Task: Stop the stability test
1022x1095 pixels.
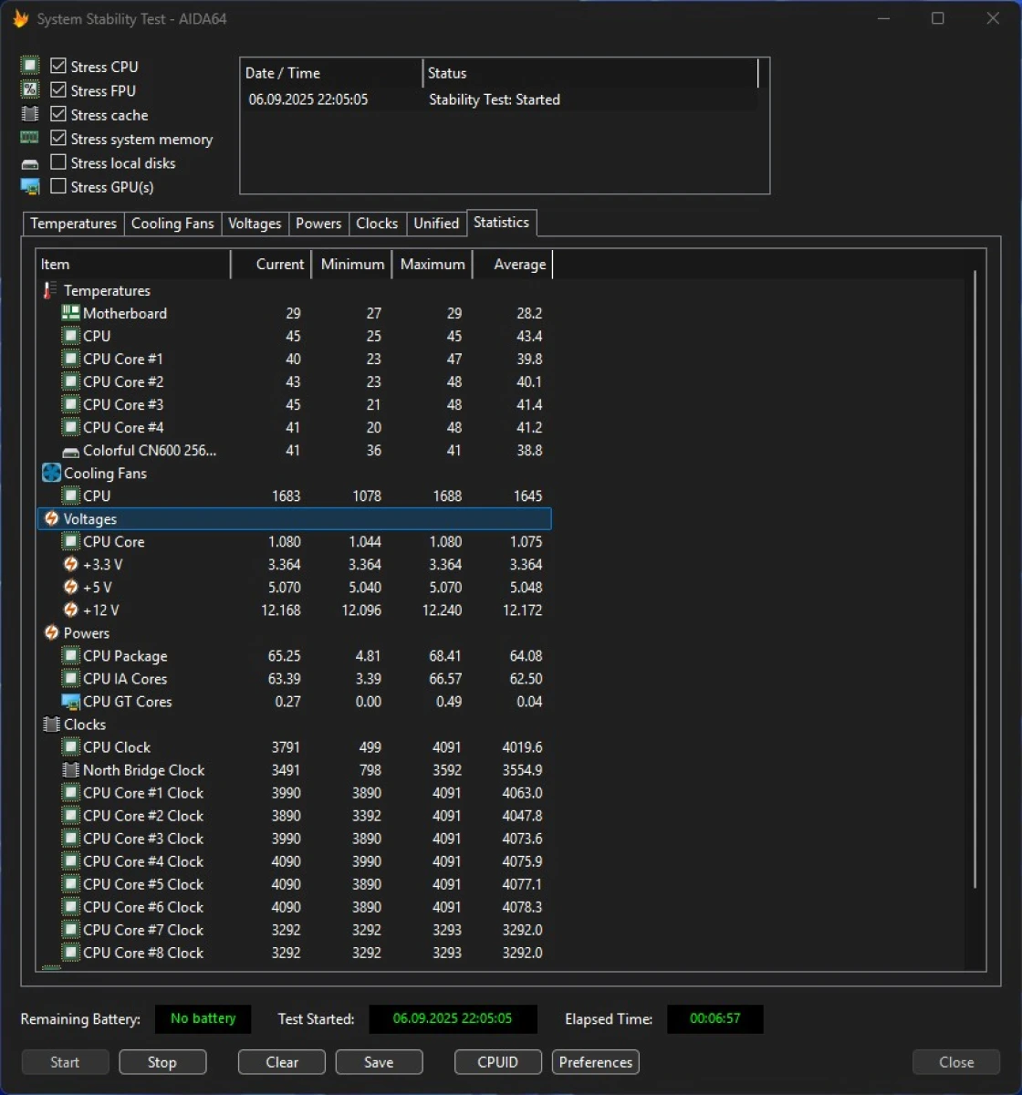Action: coord(162,1062)
